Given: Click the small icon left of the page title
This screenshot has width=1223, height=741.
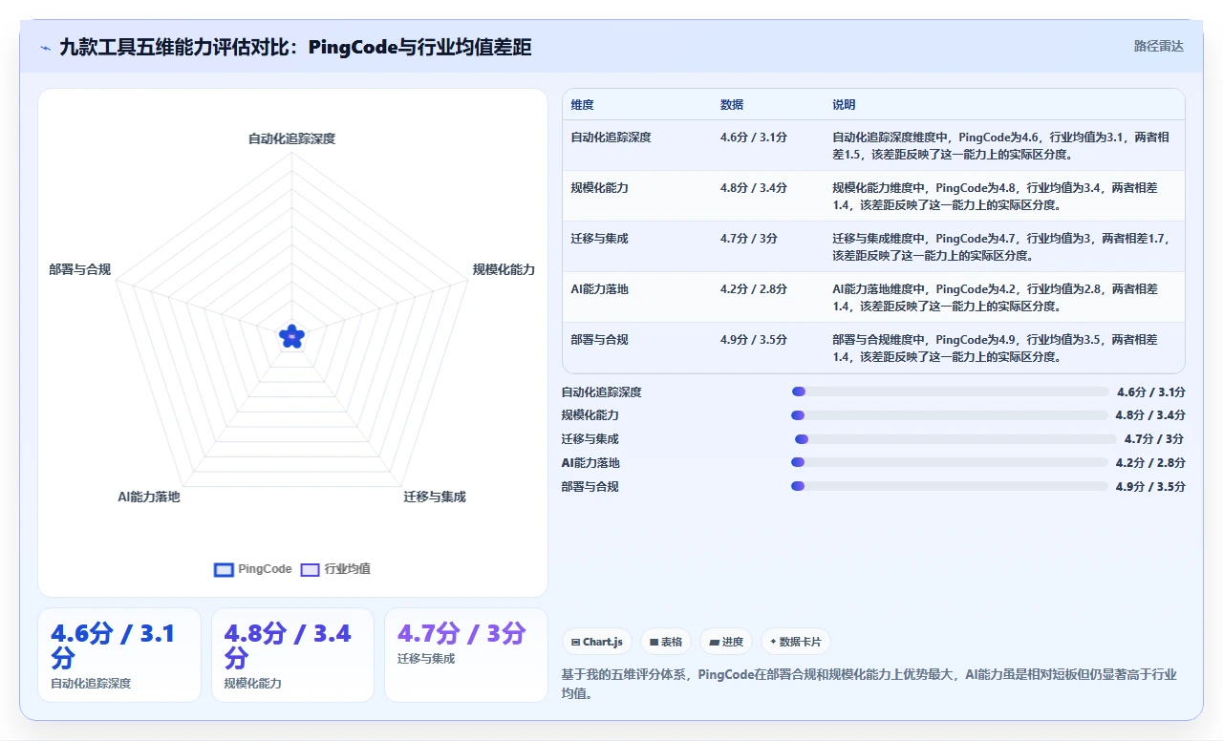Looking at the screenshot, I should (45, 48).
